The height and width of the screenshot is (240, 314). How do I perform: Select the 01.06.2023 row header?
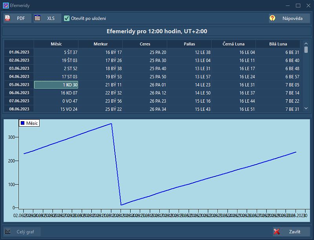(x=19, y=52)
